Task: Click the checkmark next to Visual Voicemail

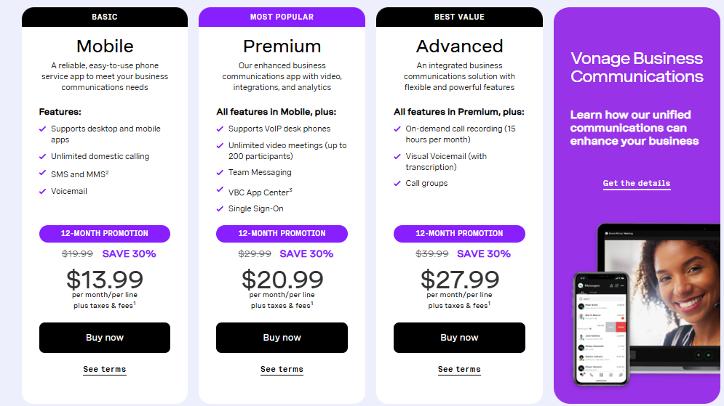Action: (397, 156)
